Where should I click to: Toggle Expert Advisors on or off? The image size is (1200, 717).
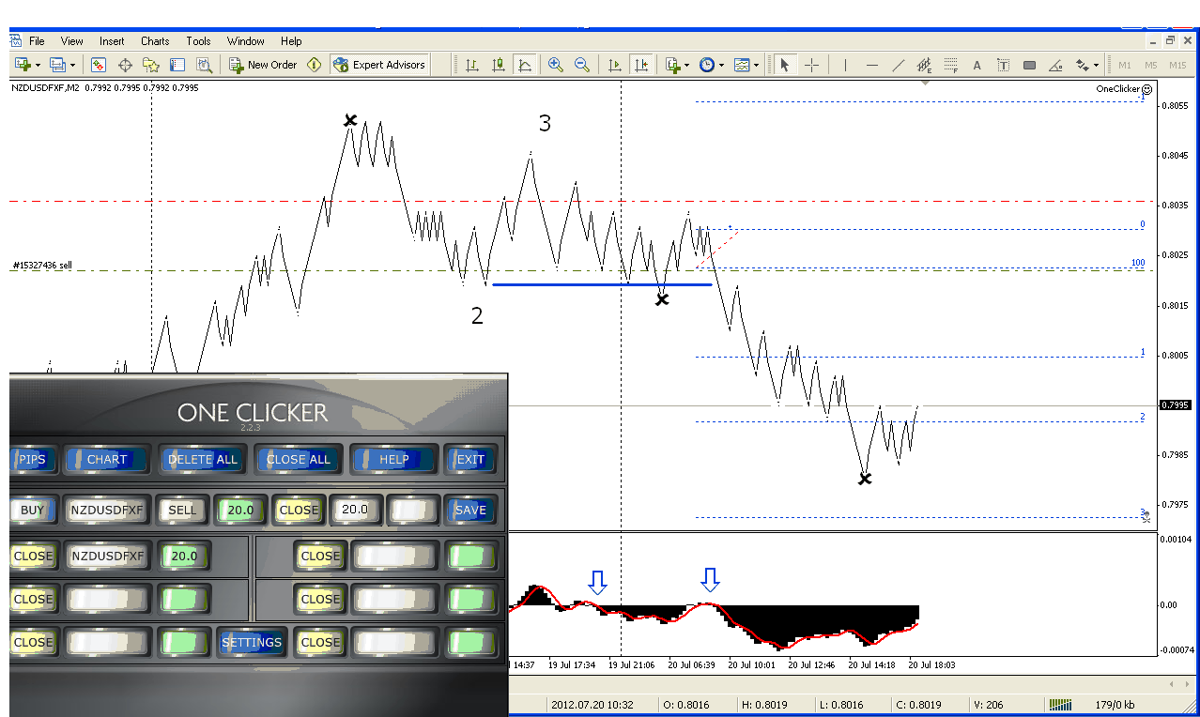click(379, 65)
